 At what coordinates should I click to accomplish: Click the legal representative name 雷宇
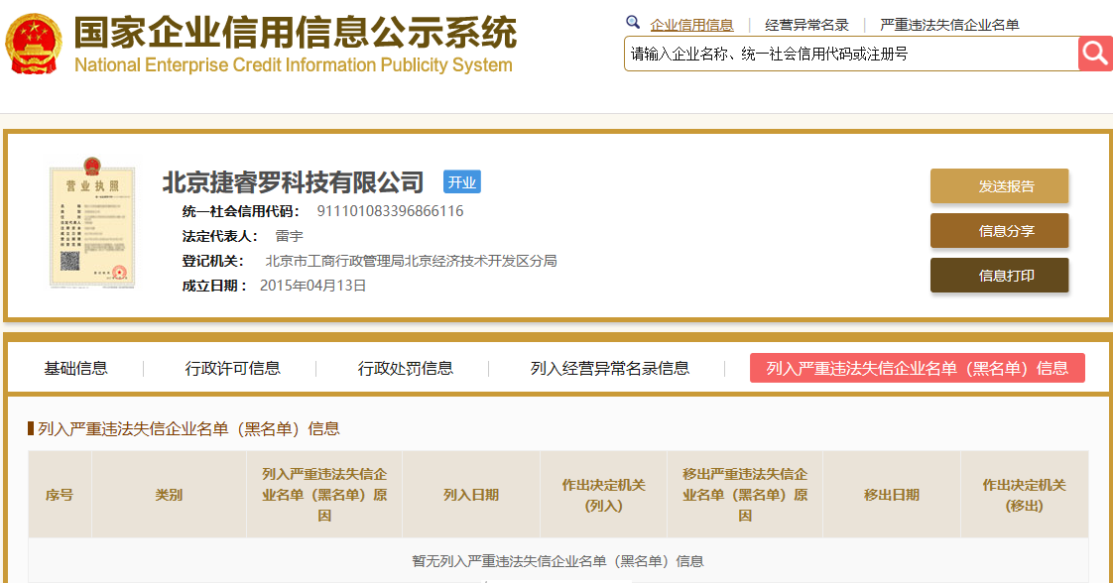289,236
